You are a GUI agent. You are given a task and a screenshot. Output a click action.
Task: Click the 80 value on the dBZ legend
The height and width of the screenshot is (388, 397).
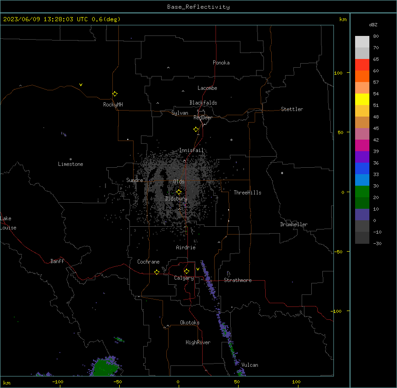[x=376, y=36]
